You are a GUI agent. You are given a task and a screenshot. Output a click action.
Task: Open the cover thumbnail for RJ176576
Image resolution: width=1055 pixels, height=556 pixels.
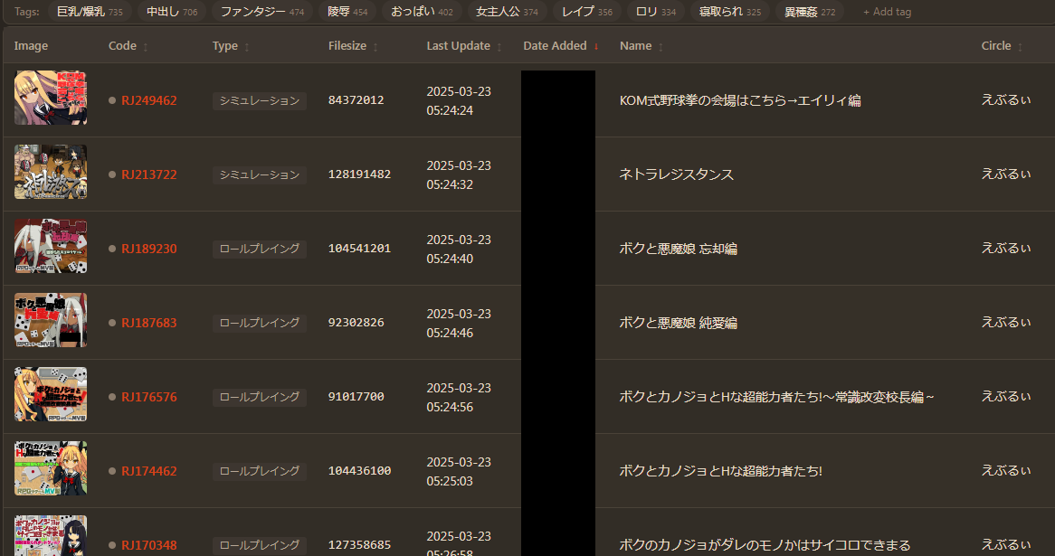tap(51, 394)
